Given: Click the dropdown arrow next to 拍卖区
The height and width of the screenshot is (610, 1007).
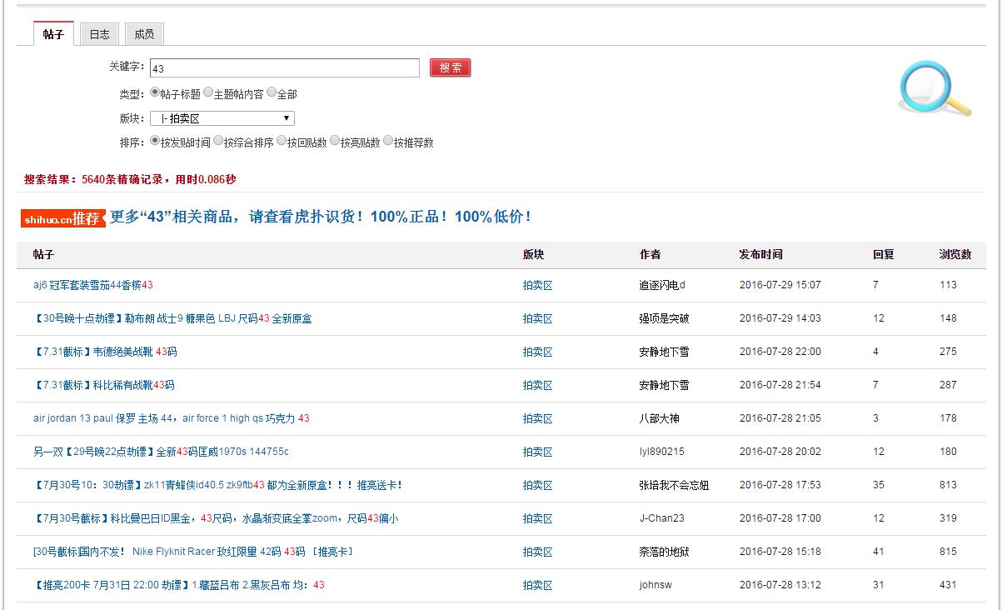Looking at the screenshot, I should [x=287, y=117].
